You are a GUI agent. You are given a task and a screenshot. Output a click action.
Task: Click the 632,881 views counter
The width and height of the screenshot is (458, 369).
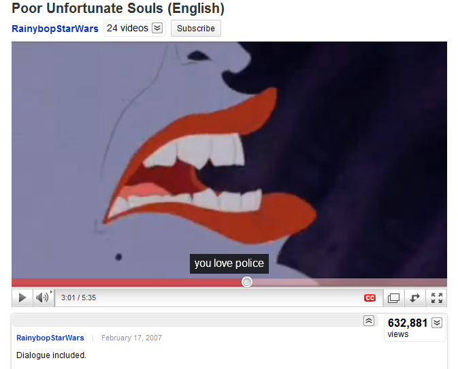(x=407, y=327)
